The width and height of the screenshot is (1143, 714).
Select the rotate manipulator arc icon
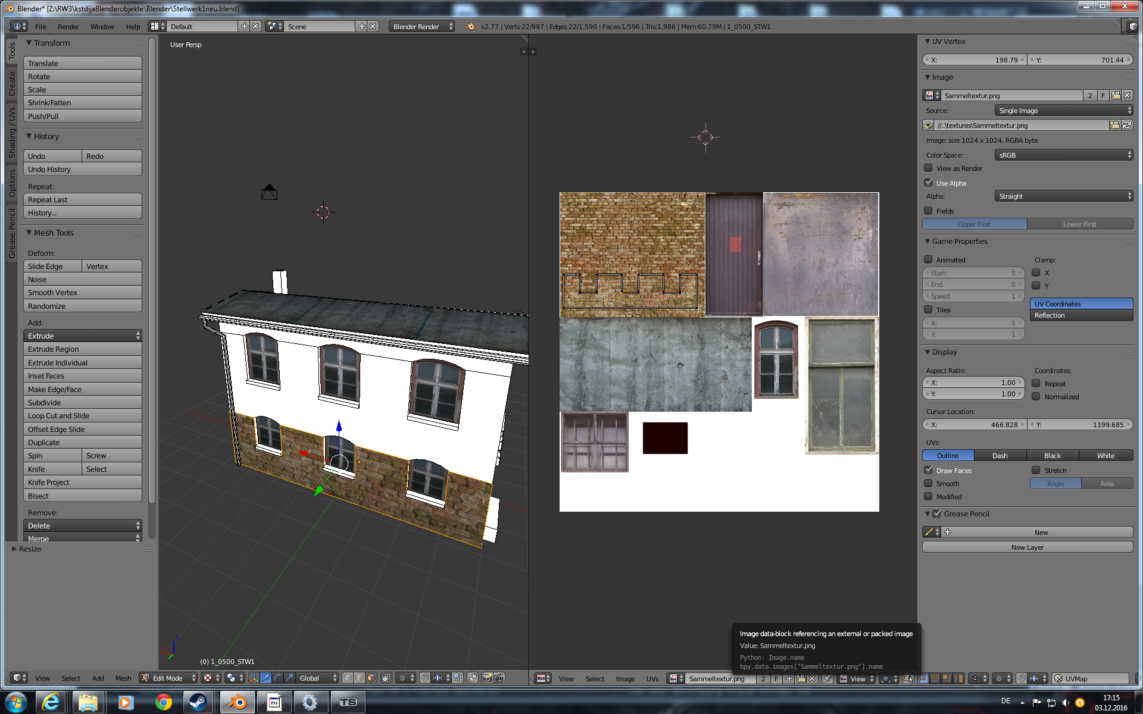tap(277, 678)
